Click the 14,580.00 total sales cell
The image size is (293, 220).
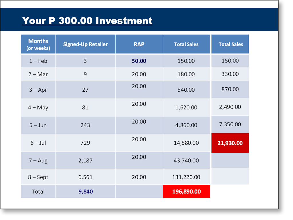point(186,143)
